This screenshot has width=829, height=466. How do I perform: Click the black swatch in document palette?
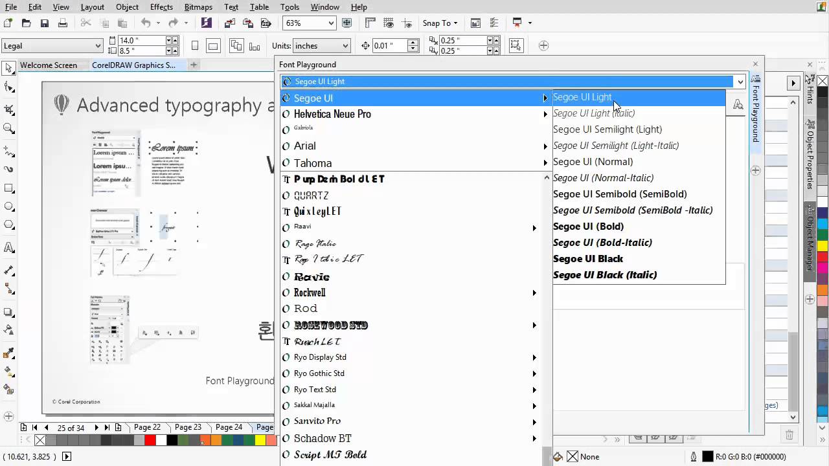172,441
